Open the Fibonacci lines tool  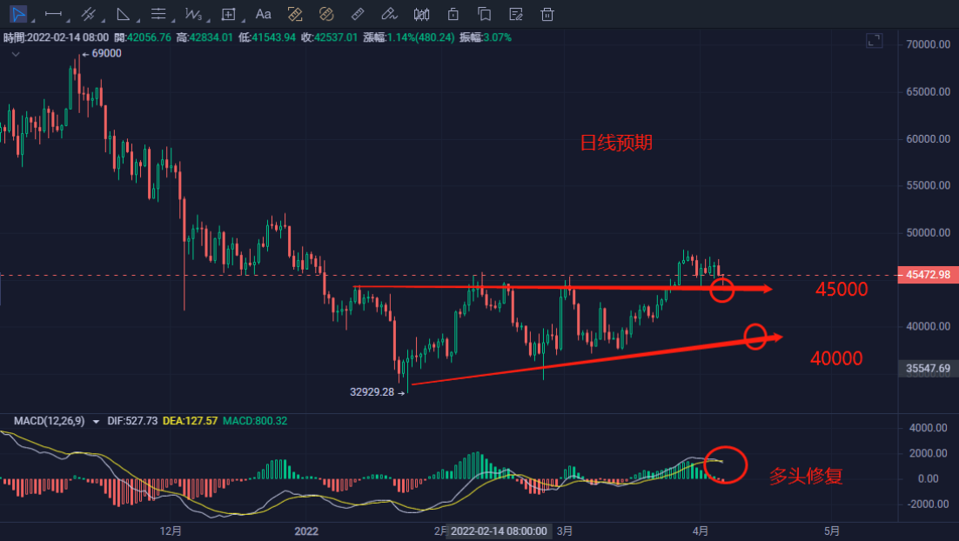pyautogui.click(x=158, y=14)
